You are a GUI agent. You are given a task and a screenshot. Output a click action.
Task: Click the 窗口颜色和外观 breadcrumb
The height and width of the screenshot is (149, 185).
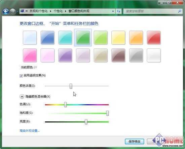(x=79, y=11)
